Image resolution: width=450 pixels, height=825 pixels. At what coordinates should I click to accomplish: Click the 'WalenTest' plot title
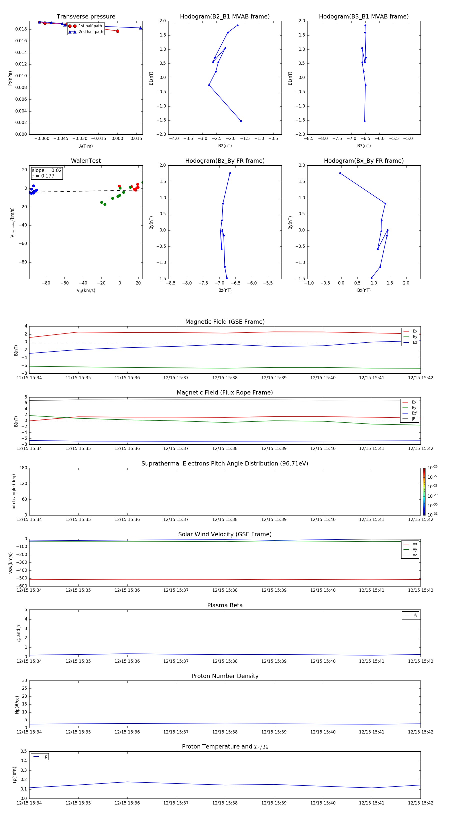(x=86, y=161)
